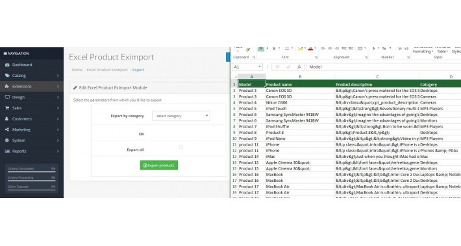This screenshot has height=246, width=461.
Task: Click the Reports chart icon
Action: (7, 151)
